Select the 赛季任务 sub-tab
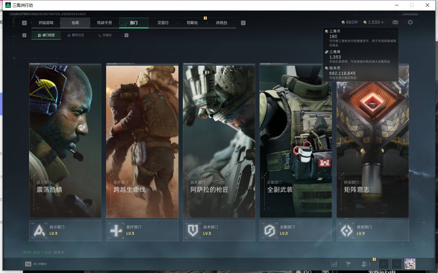The height and width of the screenshot is (273, 438). tap(76, 35)
